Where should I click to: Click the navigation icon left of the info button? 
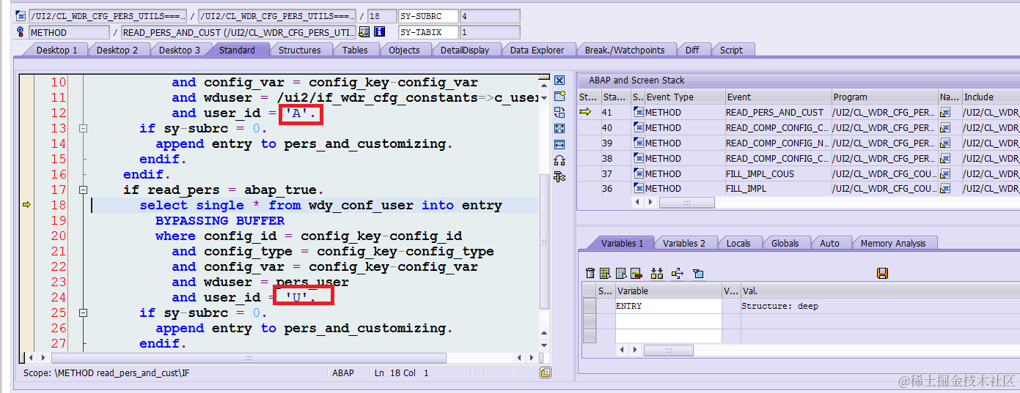[x=364, y=31]
